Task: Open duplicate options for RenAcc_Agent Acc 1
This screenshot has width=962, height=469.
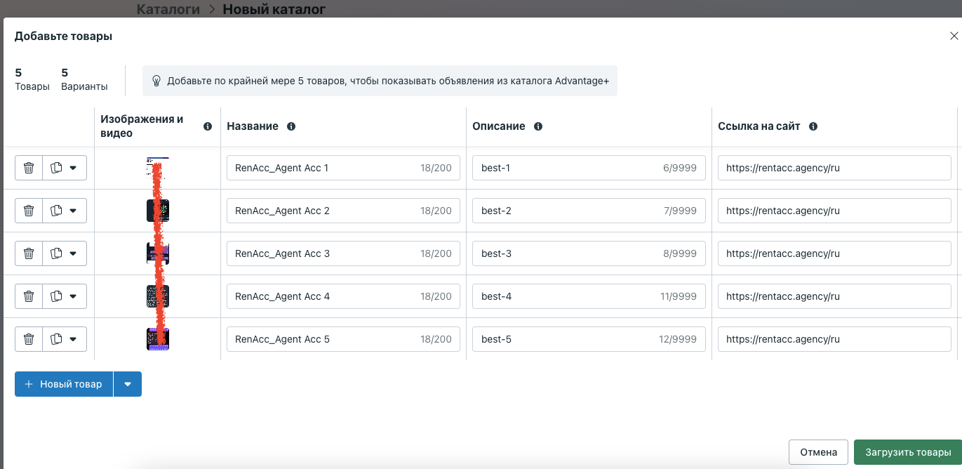Action: (x=65, y=168)
